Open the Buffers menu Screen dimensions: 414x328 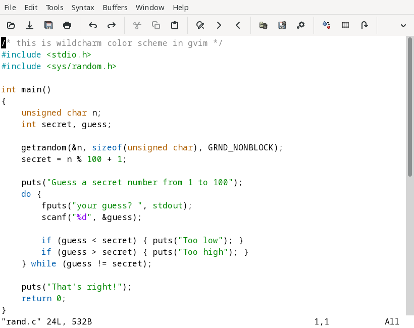tap(115, 8)
